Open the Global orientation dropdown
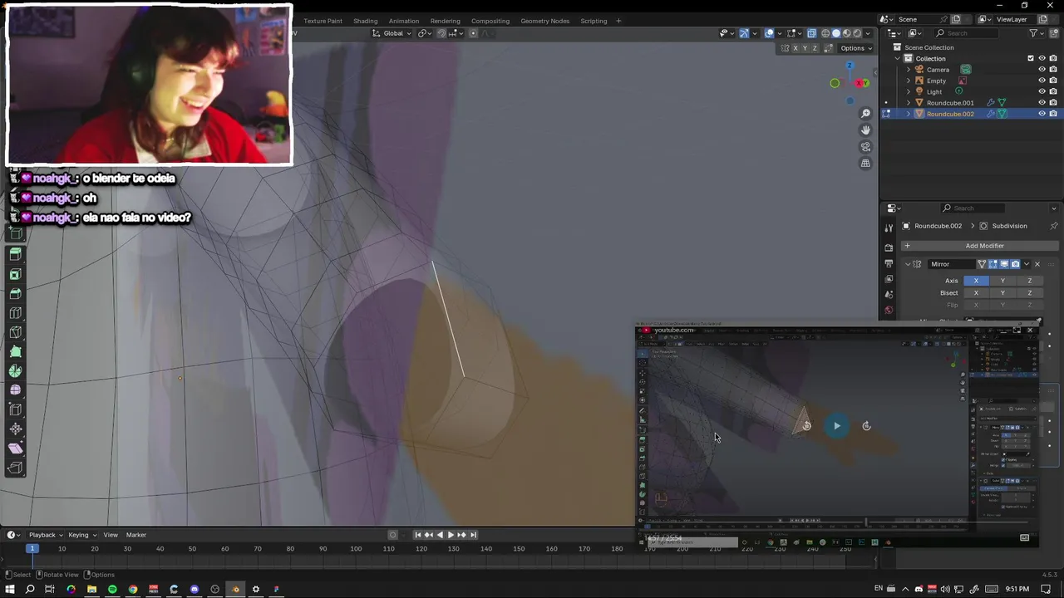This screenshot has height=598, width=1064. tap(392, 33)
